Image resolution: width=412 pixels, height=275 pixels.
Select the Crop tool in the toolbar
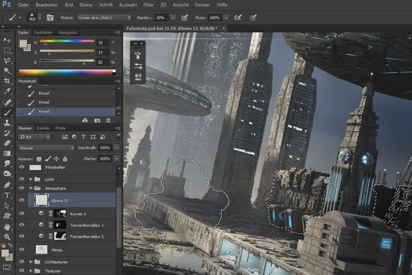point(7,80)
